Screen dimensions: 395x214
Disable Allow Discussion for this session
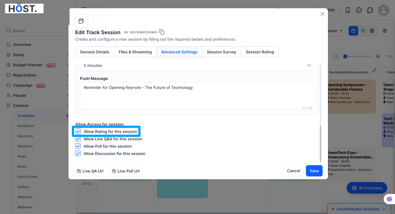point(78,154)
